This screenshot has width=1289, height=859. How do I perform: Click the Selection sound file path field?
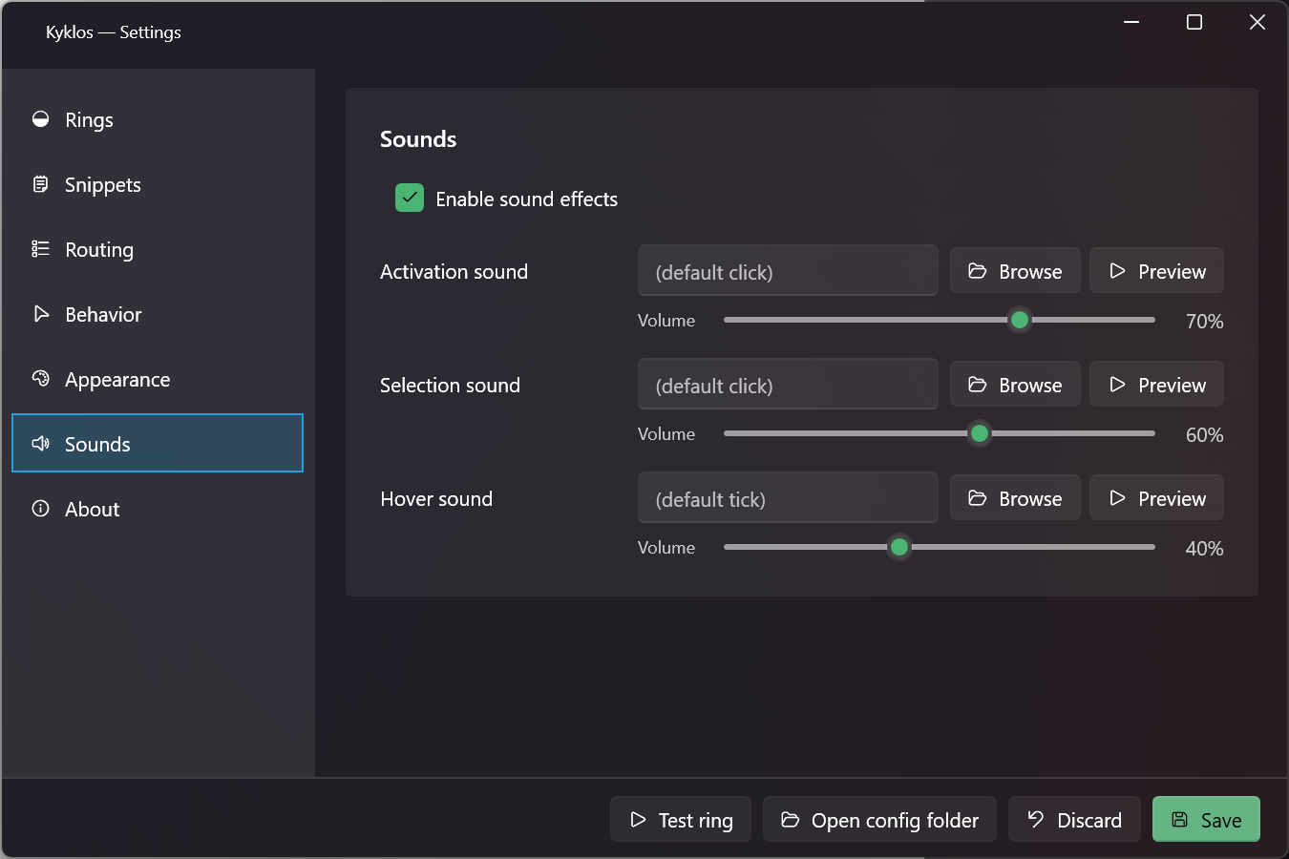tap(788, 385)
